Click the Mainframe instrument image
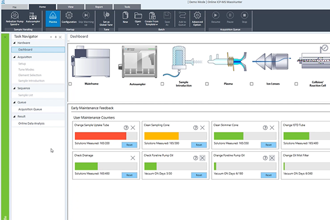The image size is (330, 220). 91,62
